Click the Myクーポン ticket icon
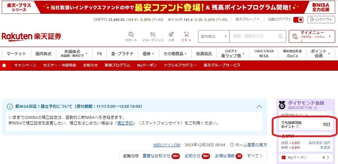 click(284, 158)
